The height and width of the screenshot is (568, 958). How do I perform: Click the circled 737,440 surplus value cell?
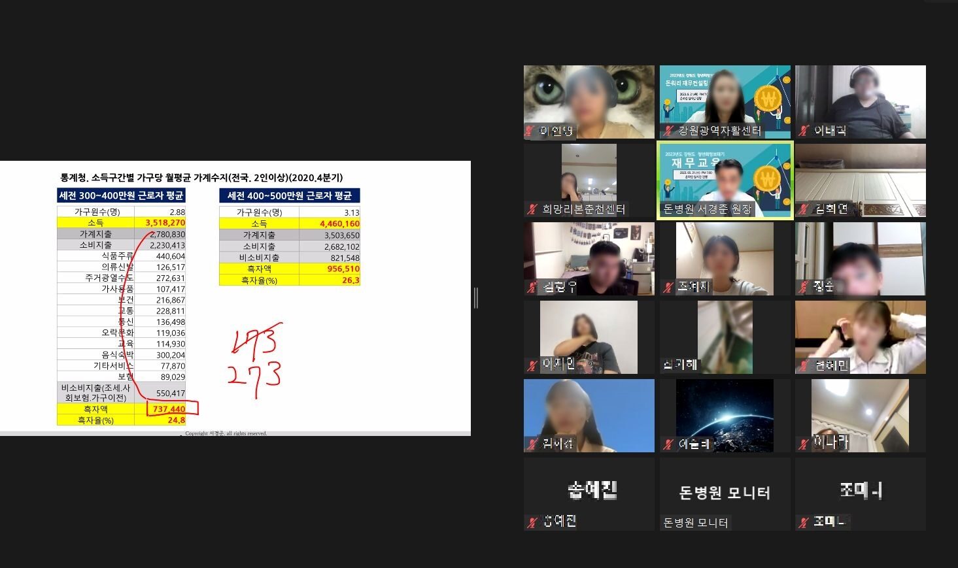coord(169,409)
